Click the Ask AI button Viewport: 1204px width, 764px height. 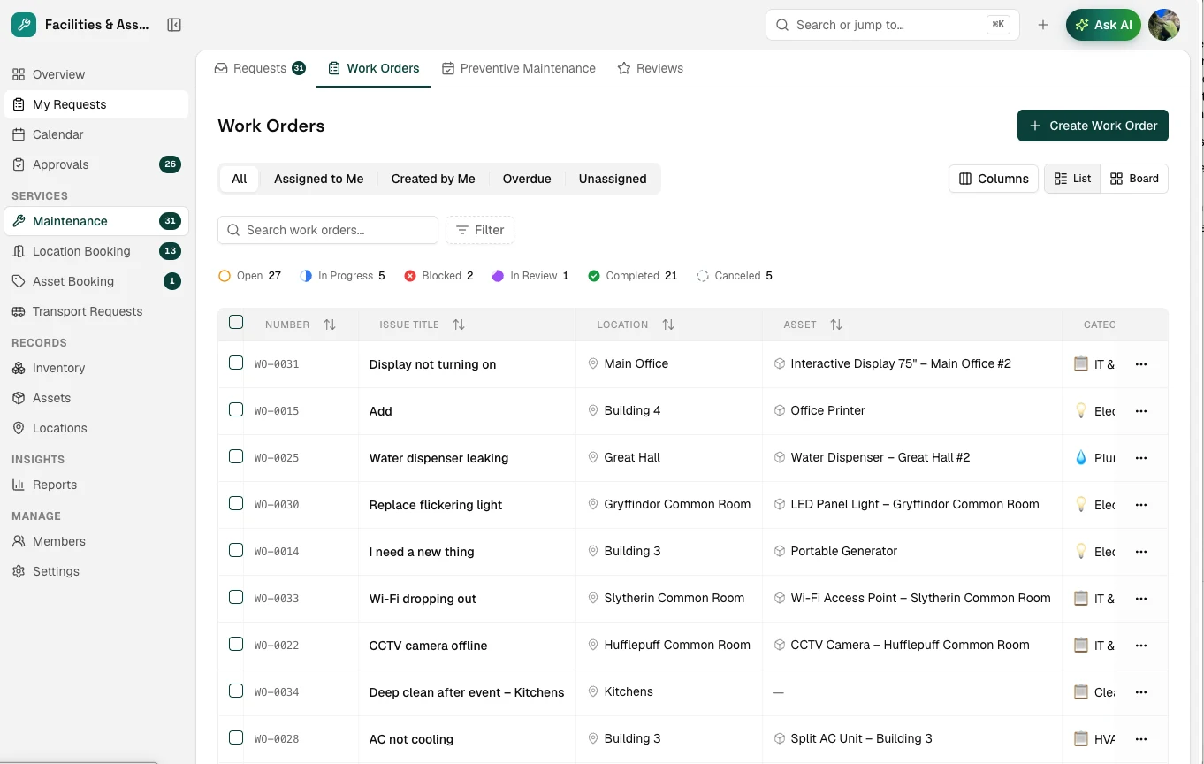(1103, 25)
